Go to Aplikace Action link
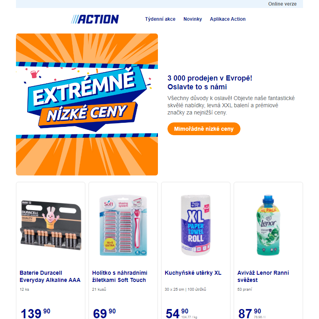 click(x=228, y=19)
